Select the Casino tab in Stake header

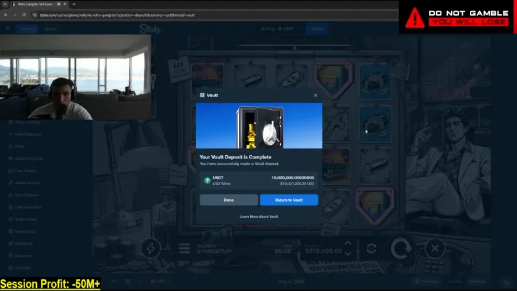pos(26,29)
